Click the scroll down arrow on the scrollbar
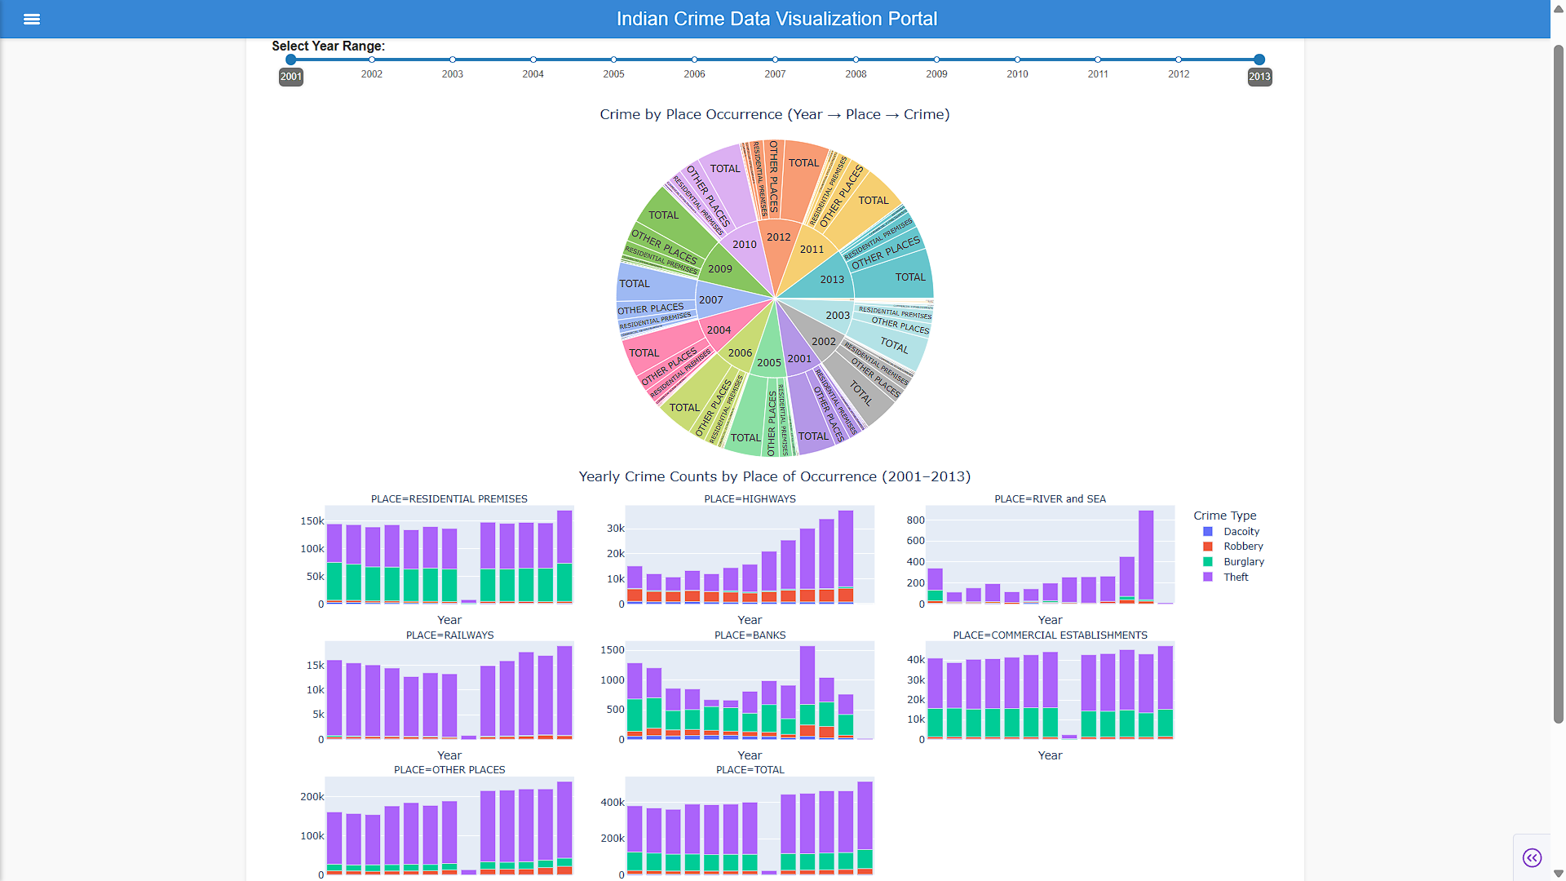 pyautogui.click(x=1559, y=874)
